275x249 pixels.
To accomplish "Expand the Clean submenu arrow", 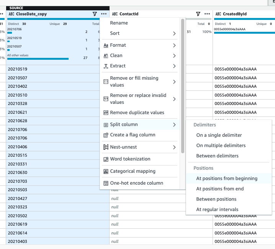I will click(x=174, y=56).
